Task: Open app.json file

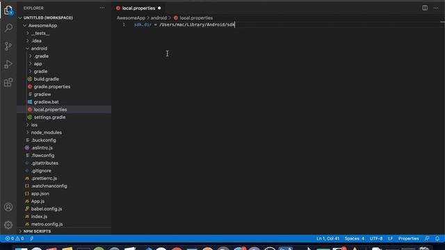Action: coord(40,194)
